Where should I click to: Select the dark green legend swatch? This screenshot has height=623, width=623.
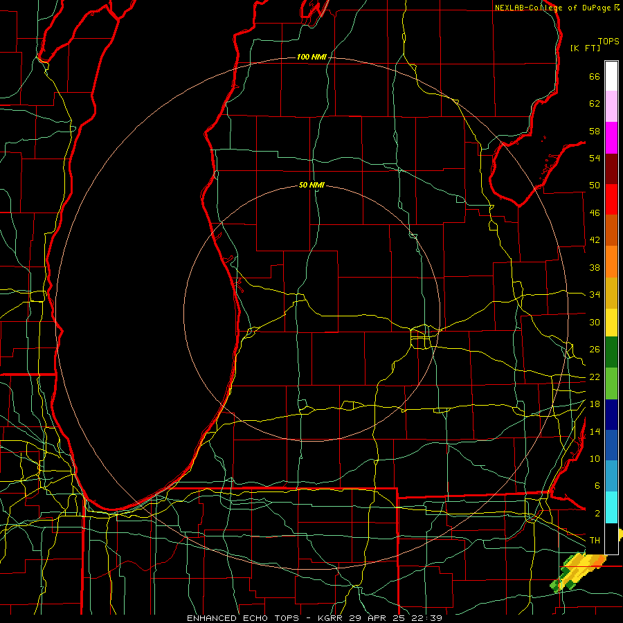click(x=611, y=352)
